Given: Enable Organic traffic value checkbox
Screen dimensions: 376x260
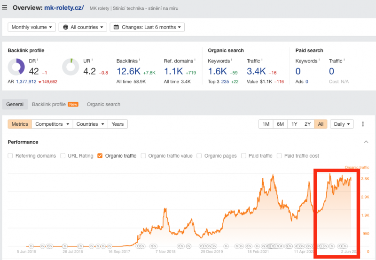Looking at the screenshot, I should 143,156.
